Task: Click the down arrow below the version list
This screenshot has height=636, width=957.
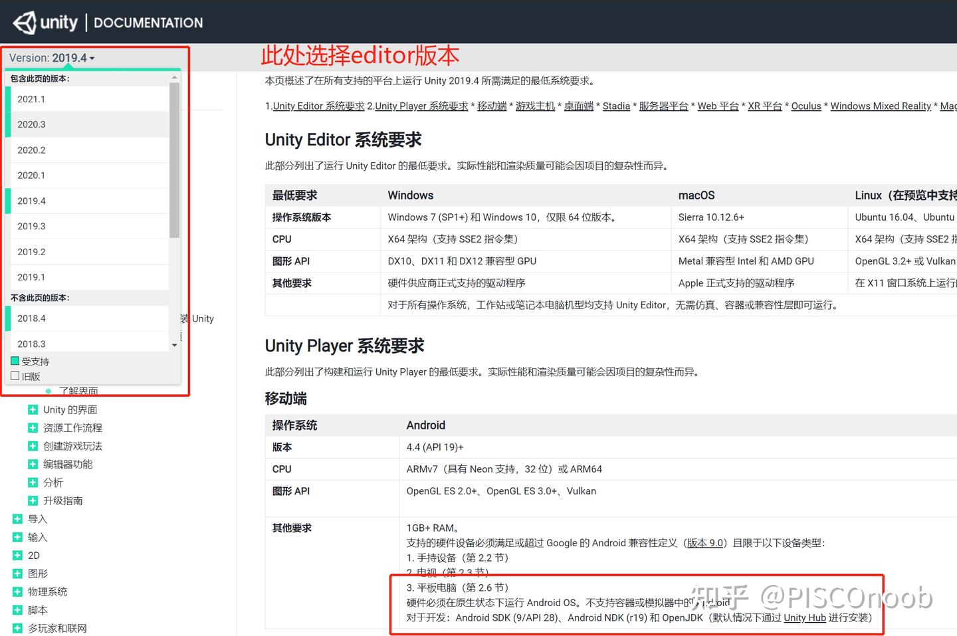Action: click(x=174, y=346)
